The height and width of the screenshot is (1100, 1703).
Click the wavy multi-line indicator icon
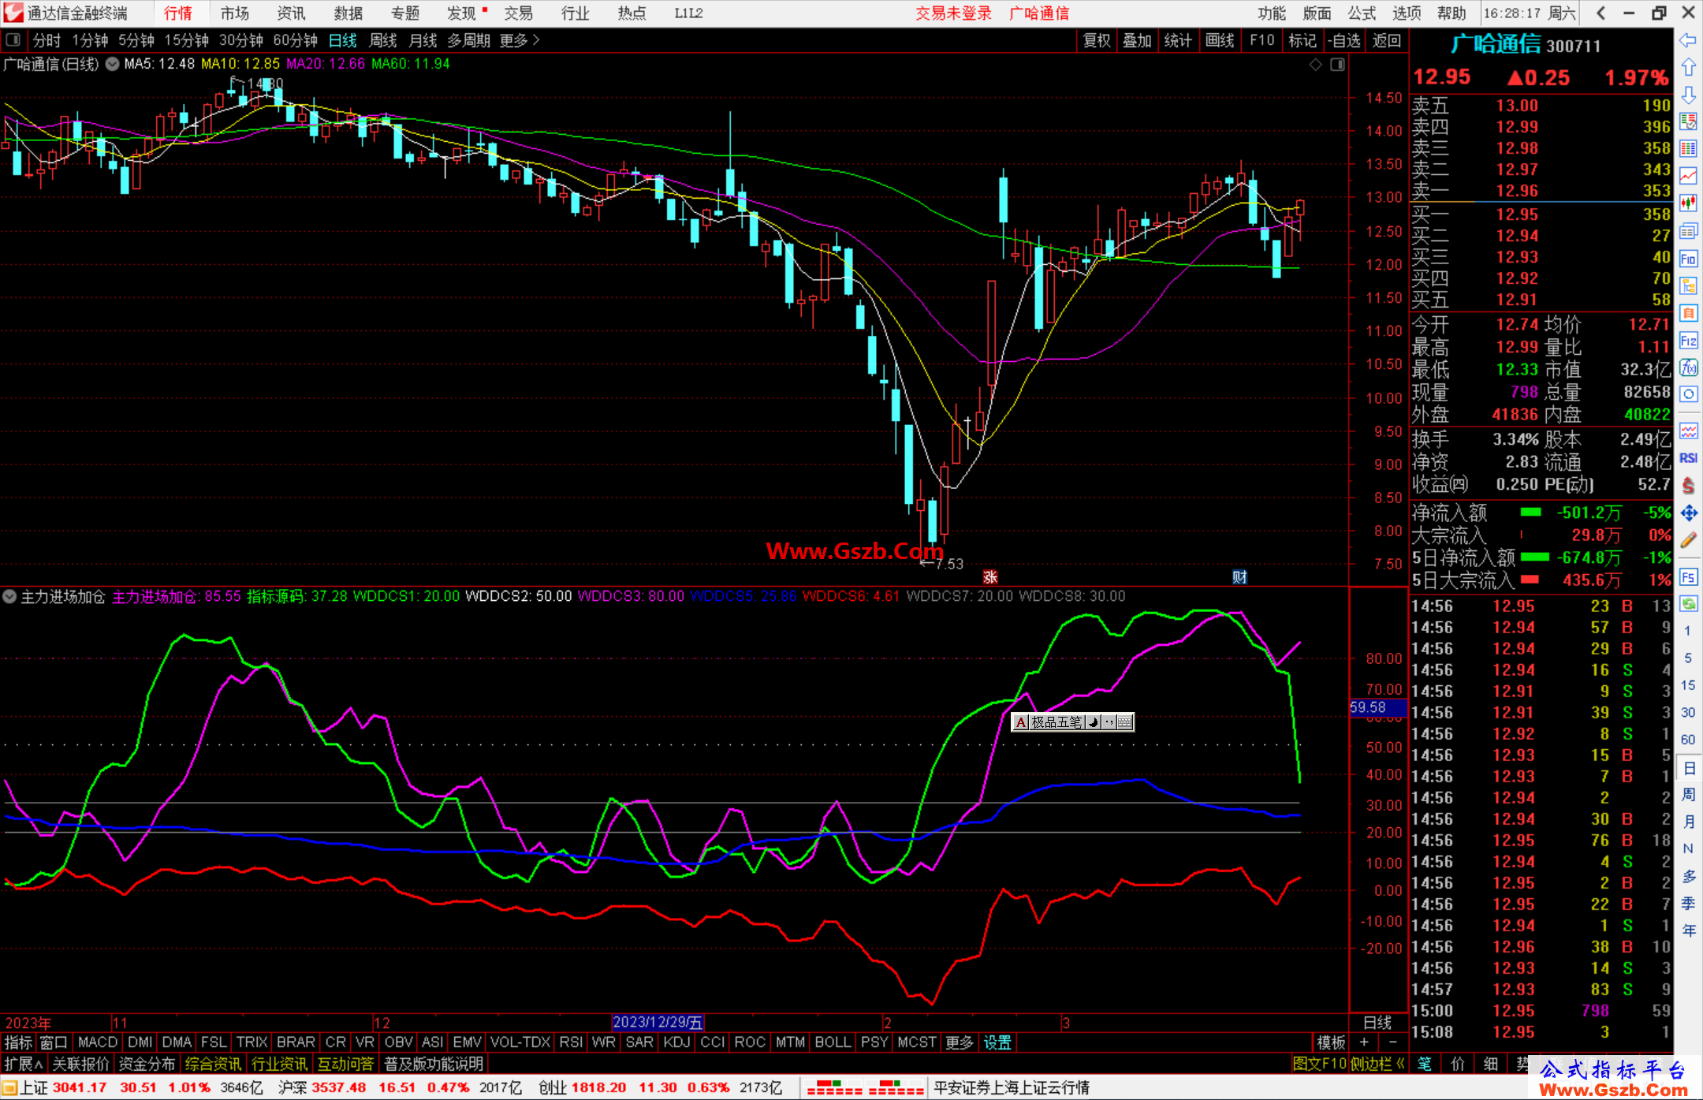(x=1688, y=431)
